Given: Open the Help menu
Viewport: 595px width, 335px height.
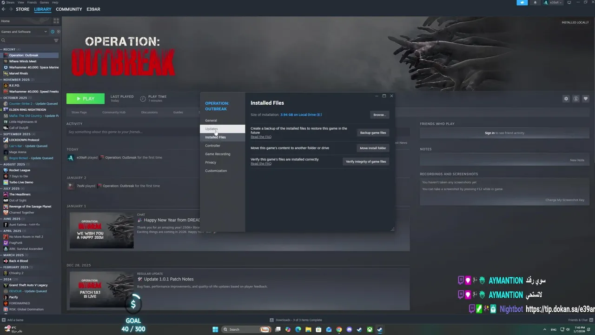Looking at the screenshot, I should [55, 2].
